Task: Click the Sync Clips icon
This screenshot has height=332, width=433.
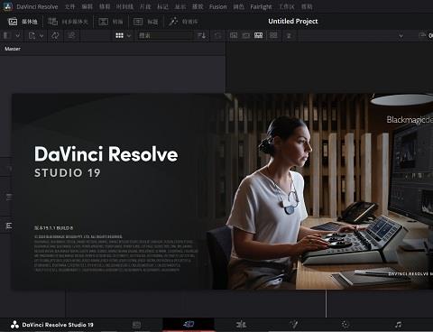Action: pyautogui.click(x=55, y=35)
